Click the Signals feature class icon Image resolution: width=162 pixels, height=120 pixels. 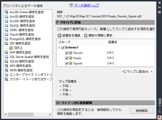tap(71, 63)
